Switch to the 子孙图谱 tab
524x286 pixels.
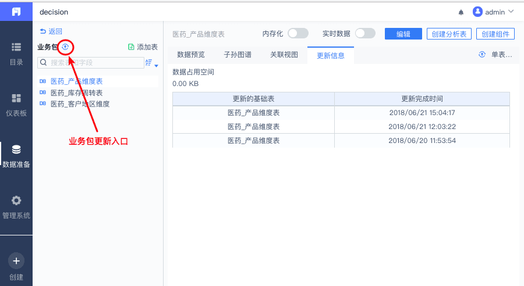pyautogui.click(x=238, y=55)
